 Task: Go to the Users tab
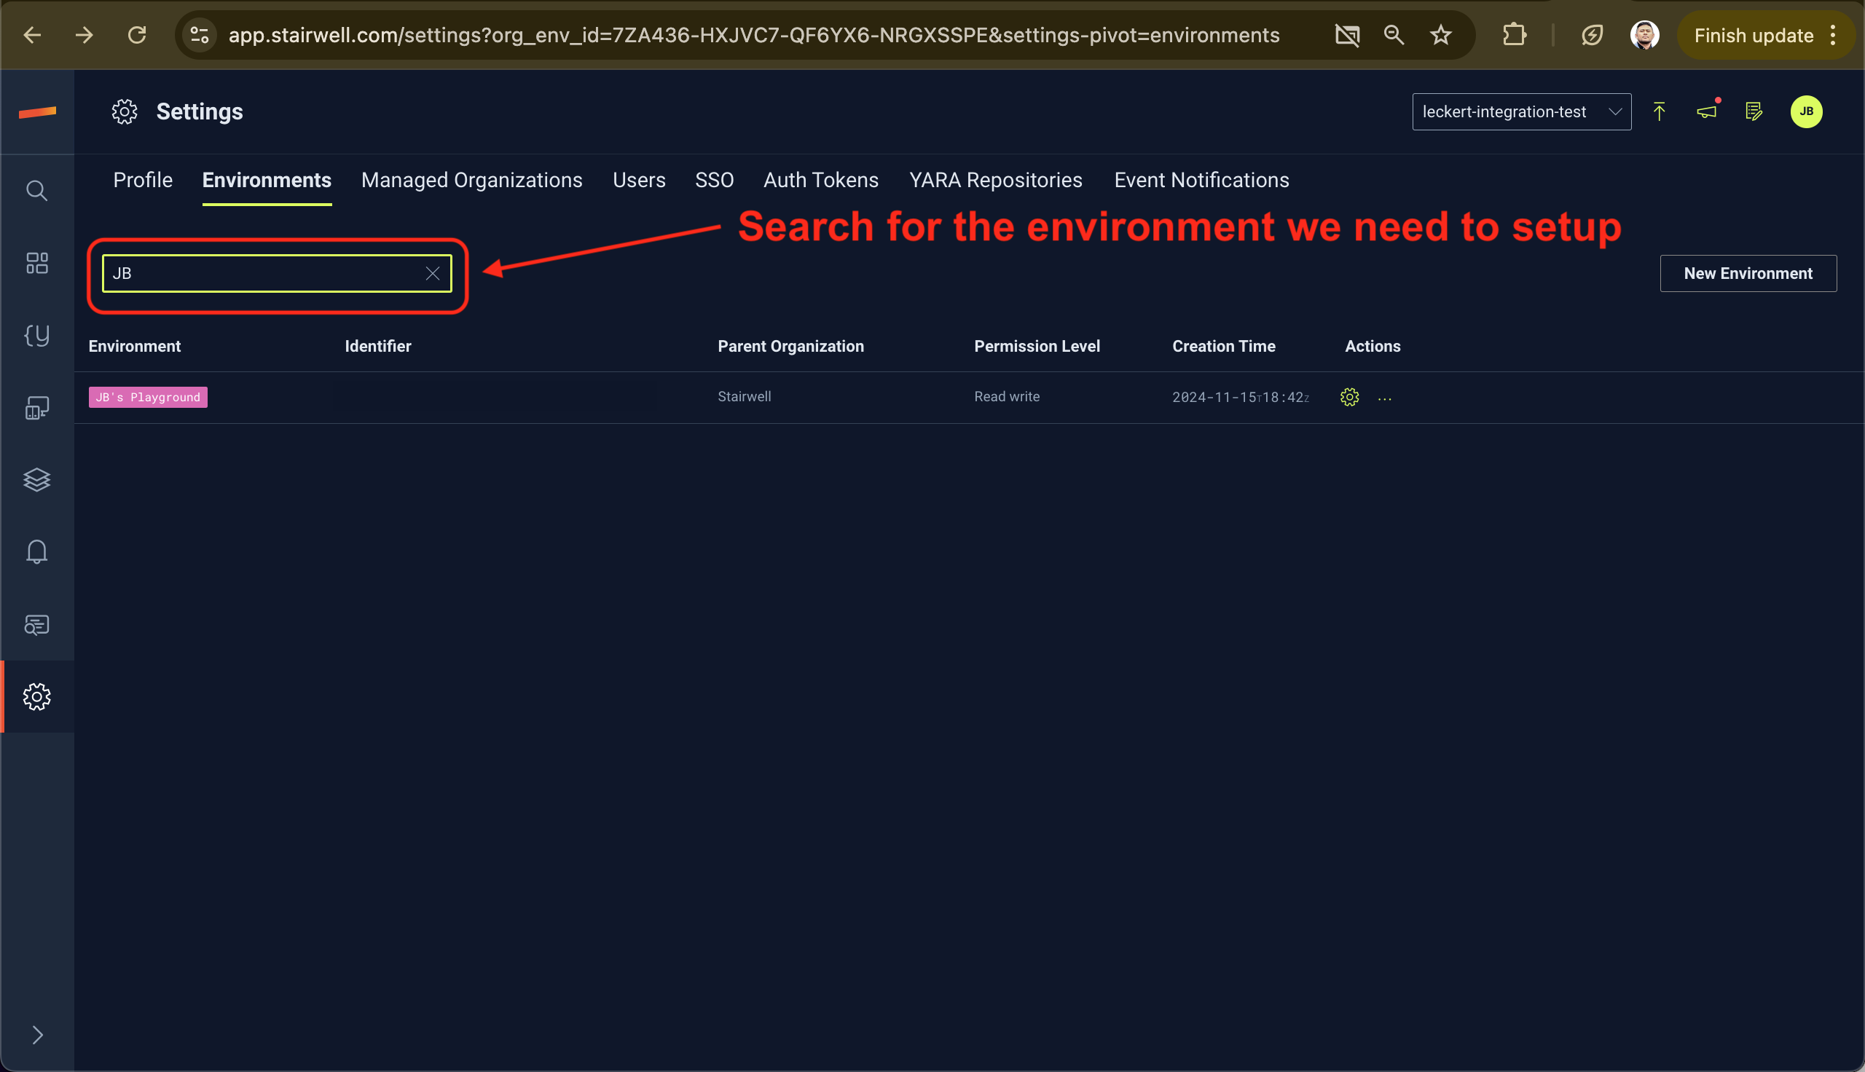(x=638, y=181)
